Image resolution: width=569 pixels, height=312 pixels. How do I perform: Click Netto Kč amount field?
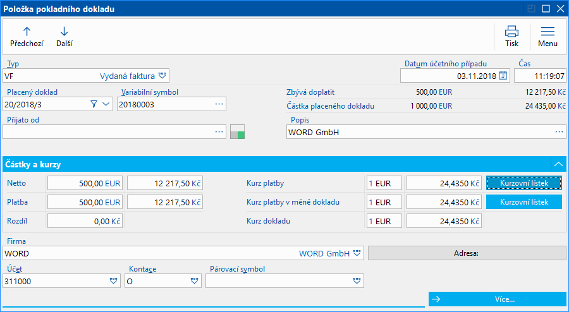165,183
